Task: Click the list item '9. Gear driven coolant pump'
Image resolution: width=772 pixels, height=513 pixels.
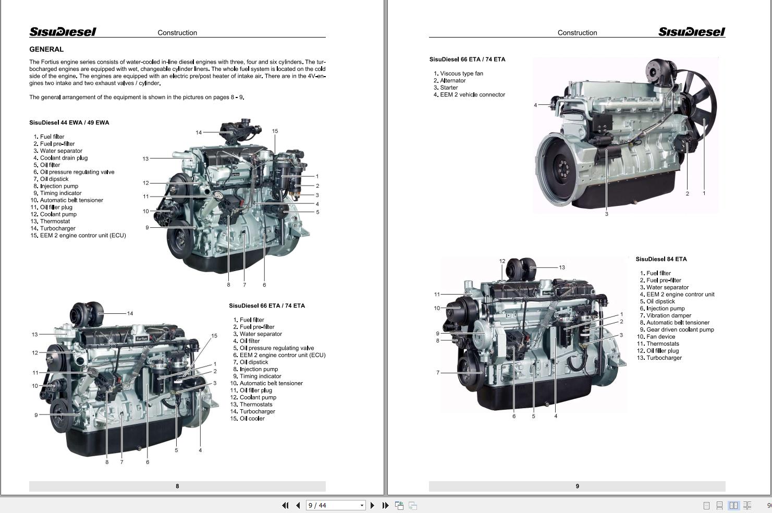Action: click(677, 329)
